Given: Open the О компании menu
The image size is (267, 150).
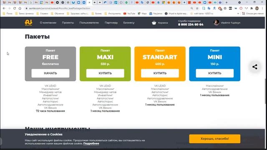Looking at the screenshot, I should (x=48, y=22).
